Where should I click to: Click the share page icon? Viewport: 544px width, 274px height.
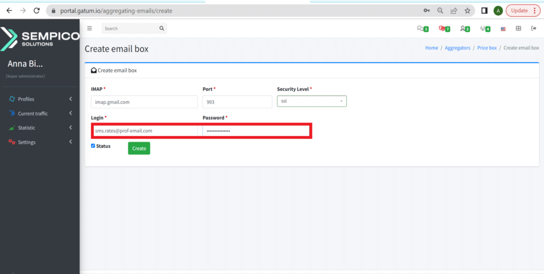pyautogui.click(x=454, y=11)
